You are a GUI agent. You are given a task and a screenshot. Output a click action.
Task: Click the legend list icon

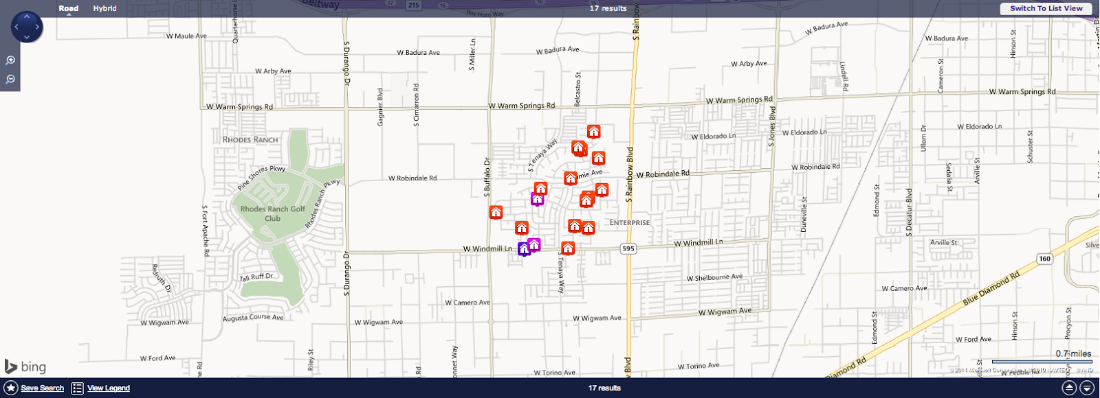78,388
